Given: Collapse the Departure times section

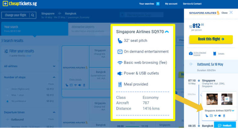Looking at the screenshot, I should [x=54, y=112].
